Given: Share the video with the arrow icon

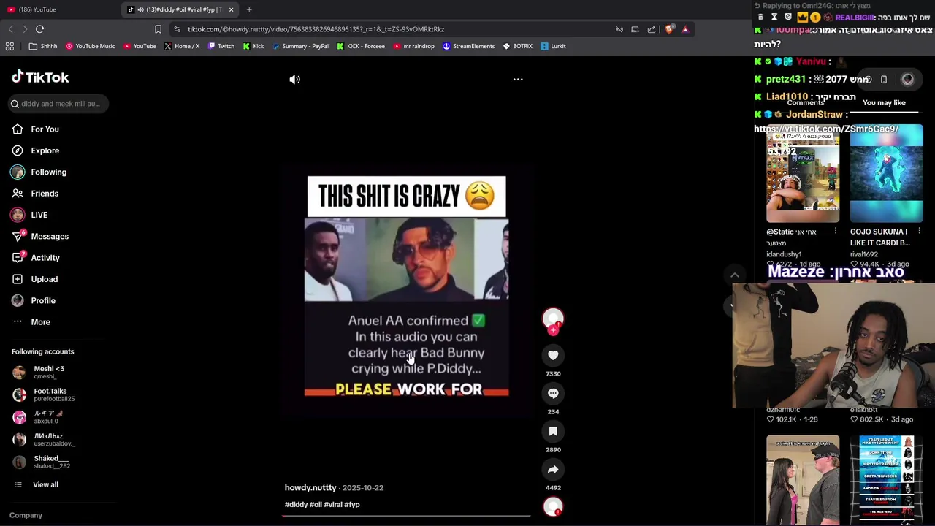Looking at the screenshot, I should click(x=553, y=469).
